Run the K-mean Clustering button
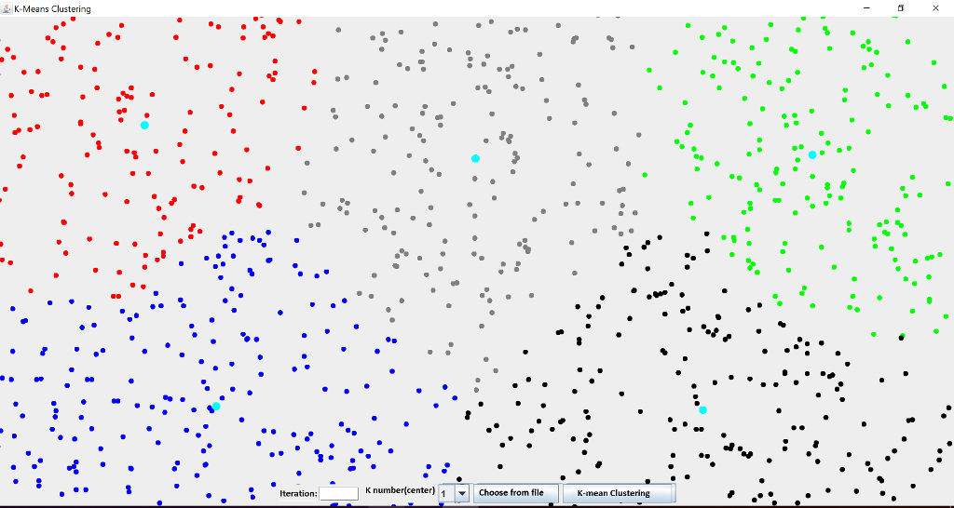The height and width of the screenshot is (508, 954). (x=619, y=493)
